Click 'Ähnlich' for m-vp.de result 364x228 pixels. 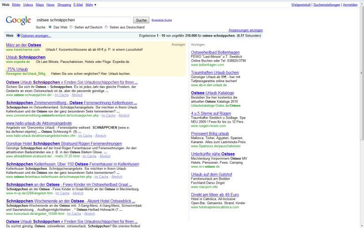pos(78,193)
